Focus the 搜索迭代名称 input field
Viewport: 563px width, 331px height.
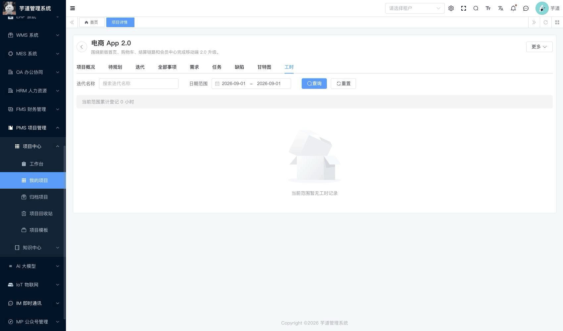[x=139, y=83]
